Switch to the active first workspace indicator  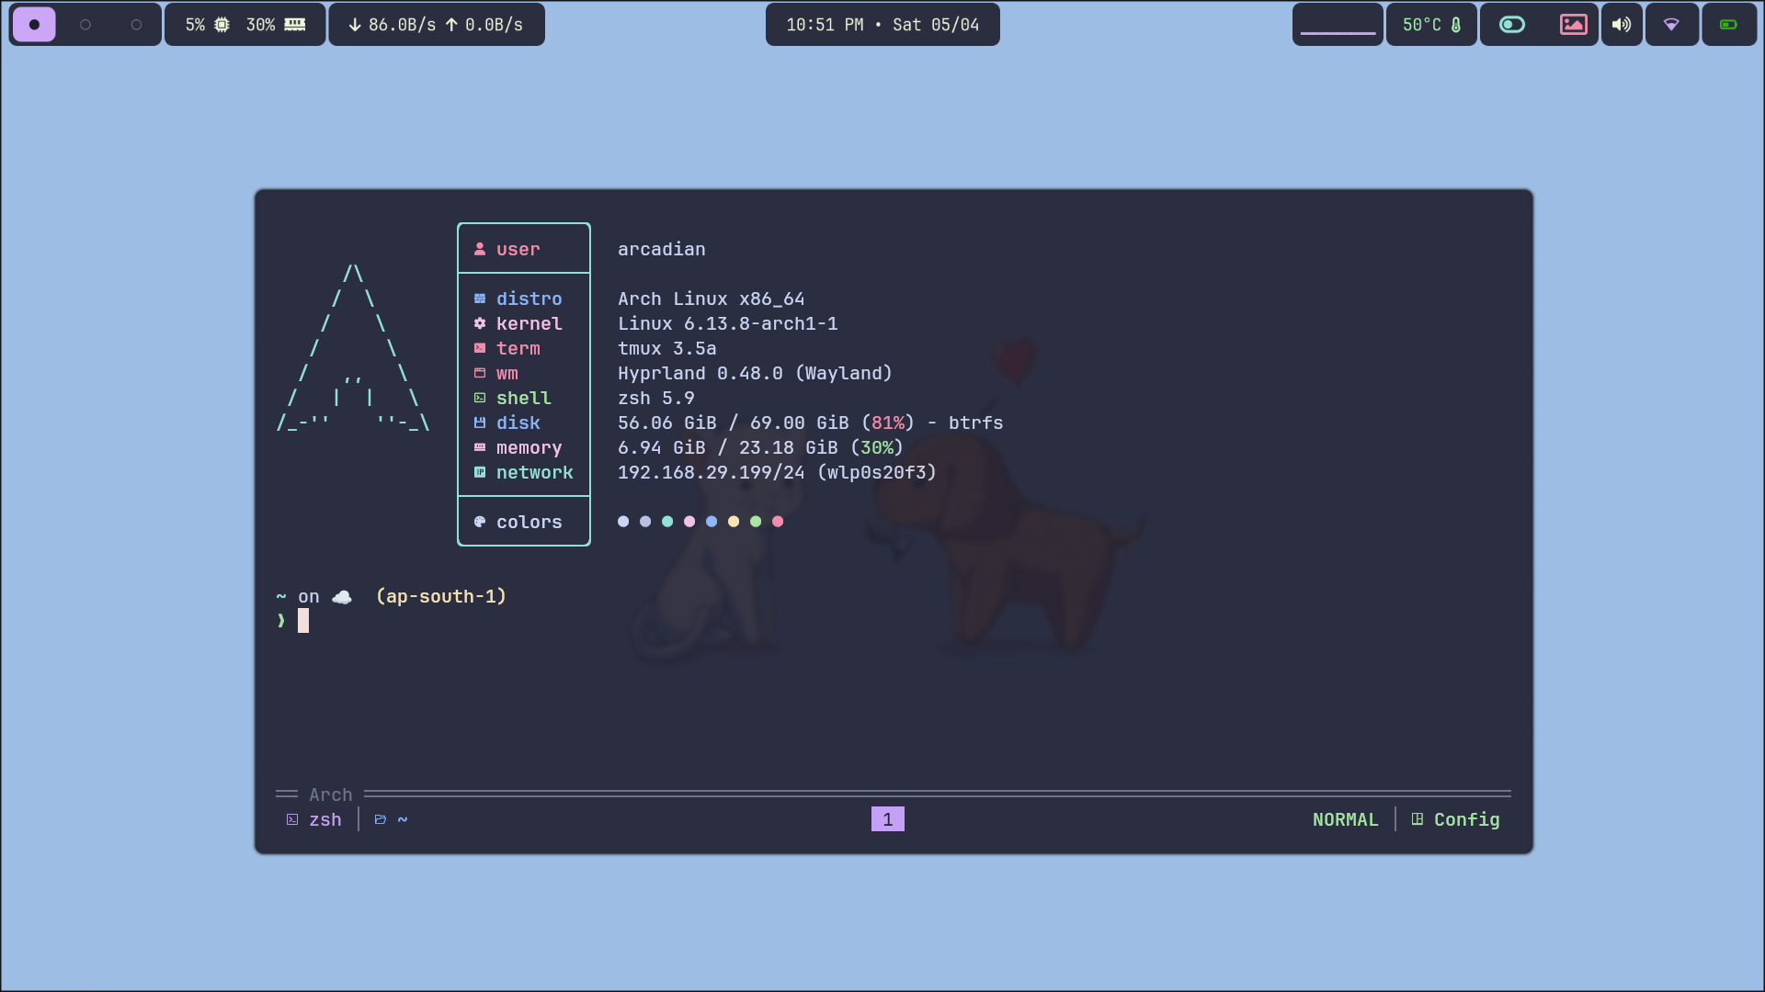pos(34,25)
